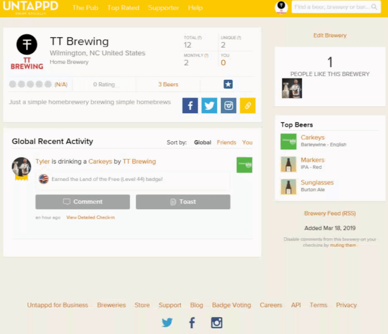Viewport: 388px width, 334px height.
Task: Open the 3 Beers list
Action: click(168, 84)
